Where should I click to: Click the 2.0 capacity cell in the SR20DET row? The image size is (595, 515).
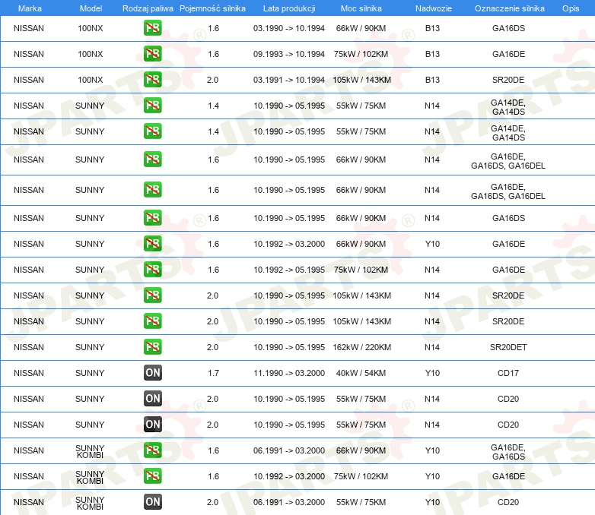(212, 347)
